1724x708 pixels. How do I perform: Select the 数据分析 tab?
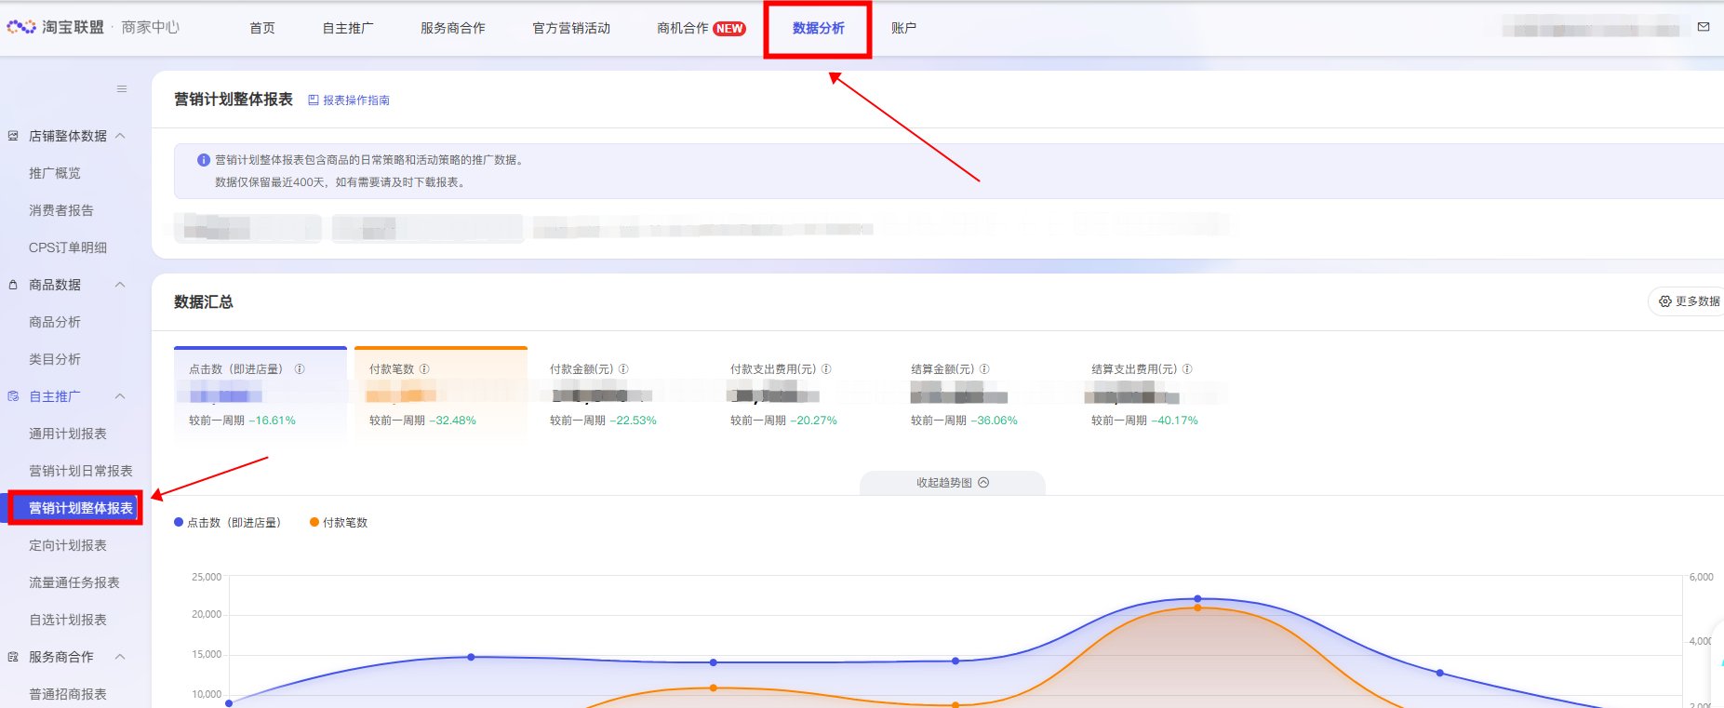click(x=819, y=28)
